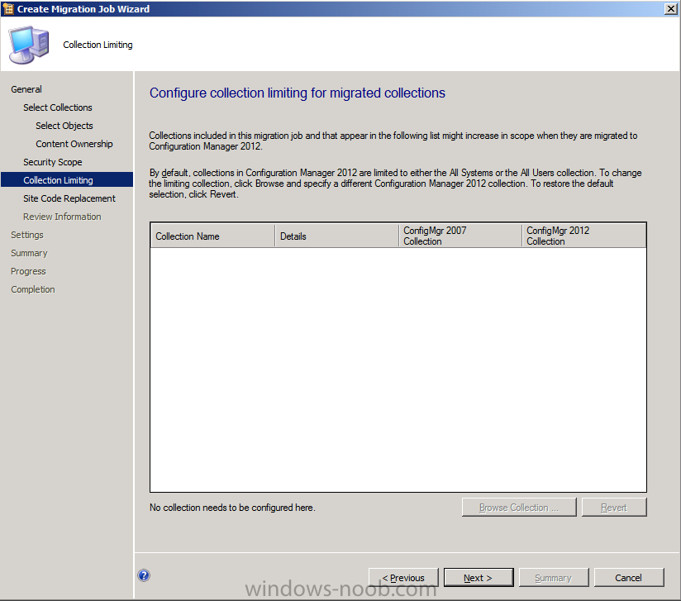Click the Summary button at bottom
The height and width of the screenshot is (601, 681).
click(x=554, y=578)
